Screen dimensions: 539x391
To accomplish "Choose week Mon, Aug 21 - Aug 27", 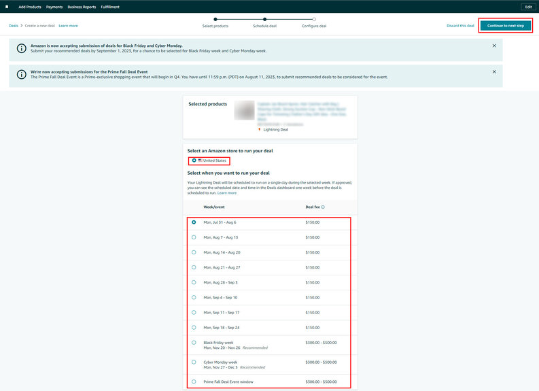I will click(194, 267).
